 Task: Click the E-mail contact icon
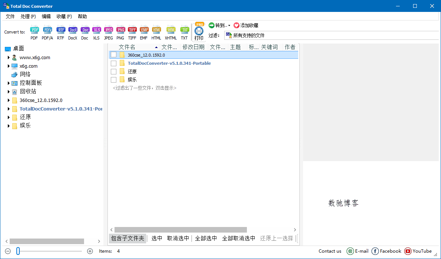click(350, 251)
